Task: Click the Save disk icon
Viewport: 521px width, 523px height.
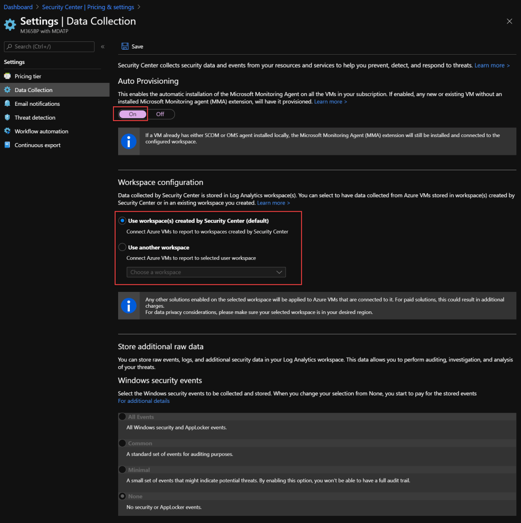Action: pyautogui.click(x=125, y=47)
